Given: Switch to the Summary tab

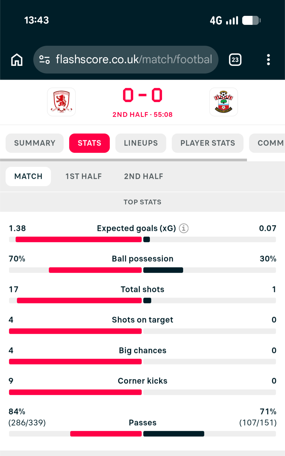Looking at the screenshot, I should click(35, 143).
